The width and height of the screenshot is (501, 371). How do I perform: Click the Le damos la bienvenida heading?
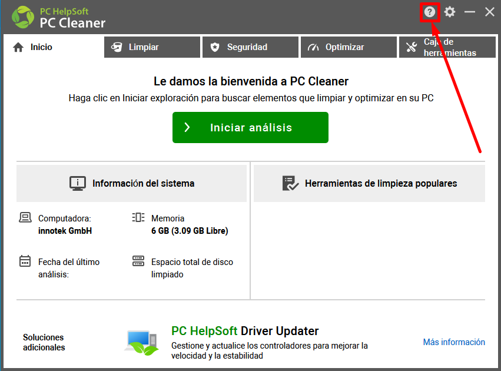click(x=251, y=81)
